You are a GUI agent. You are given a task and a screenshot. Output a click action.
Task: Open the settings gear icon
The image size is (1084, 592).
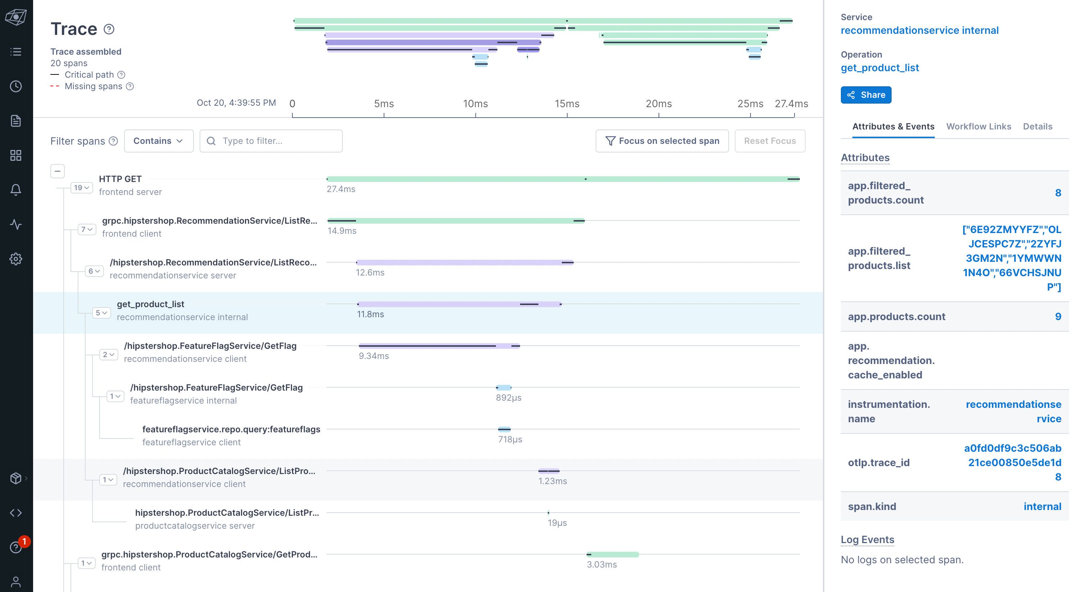coord(16,259)
